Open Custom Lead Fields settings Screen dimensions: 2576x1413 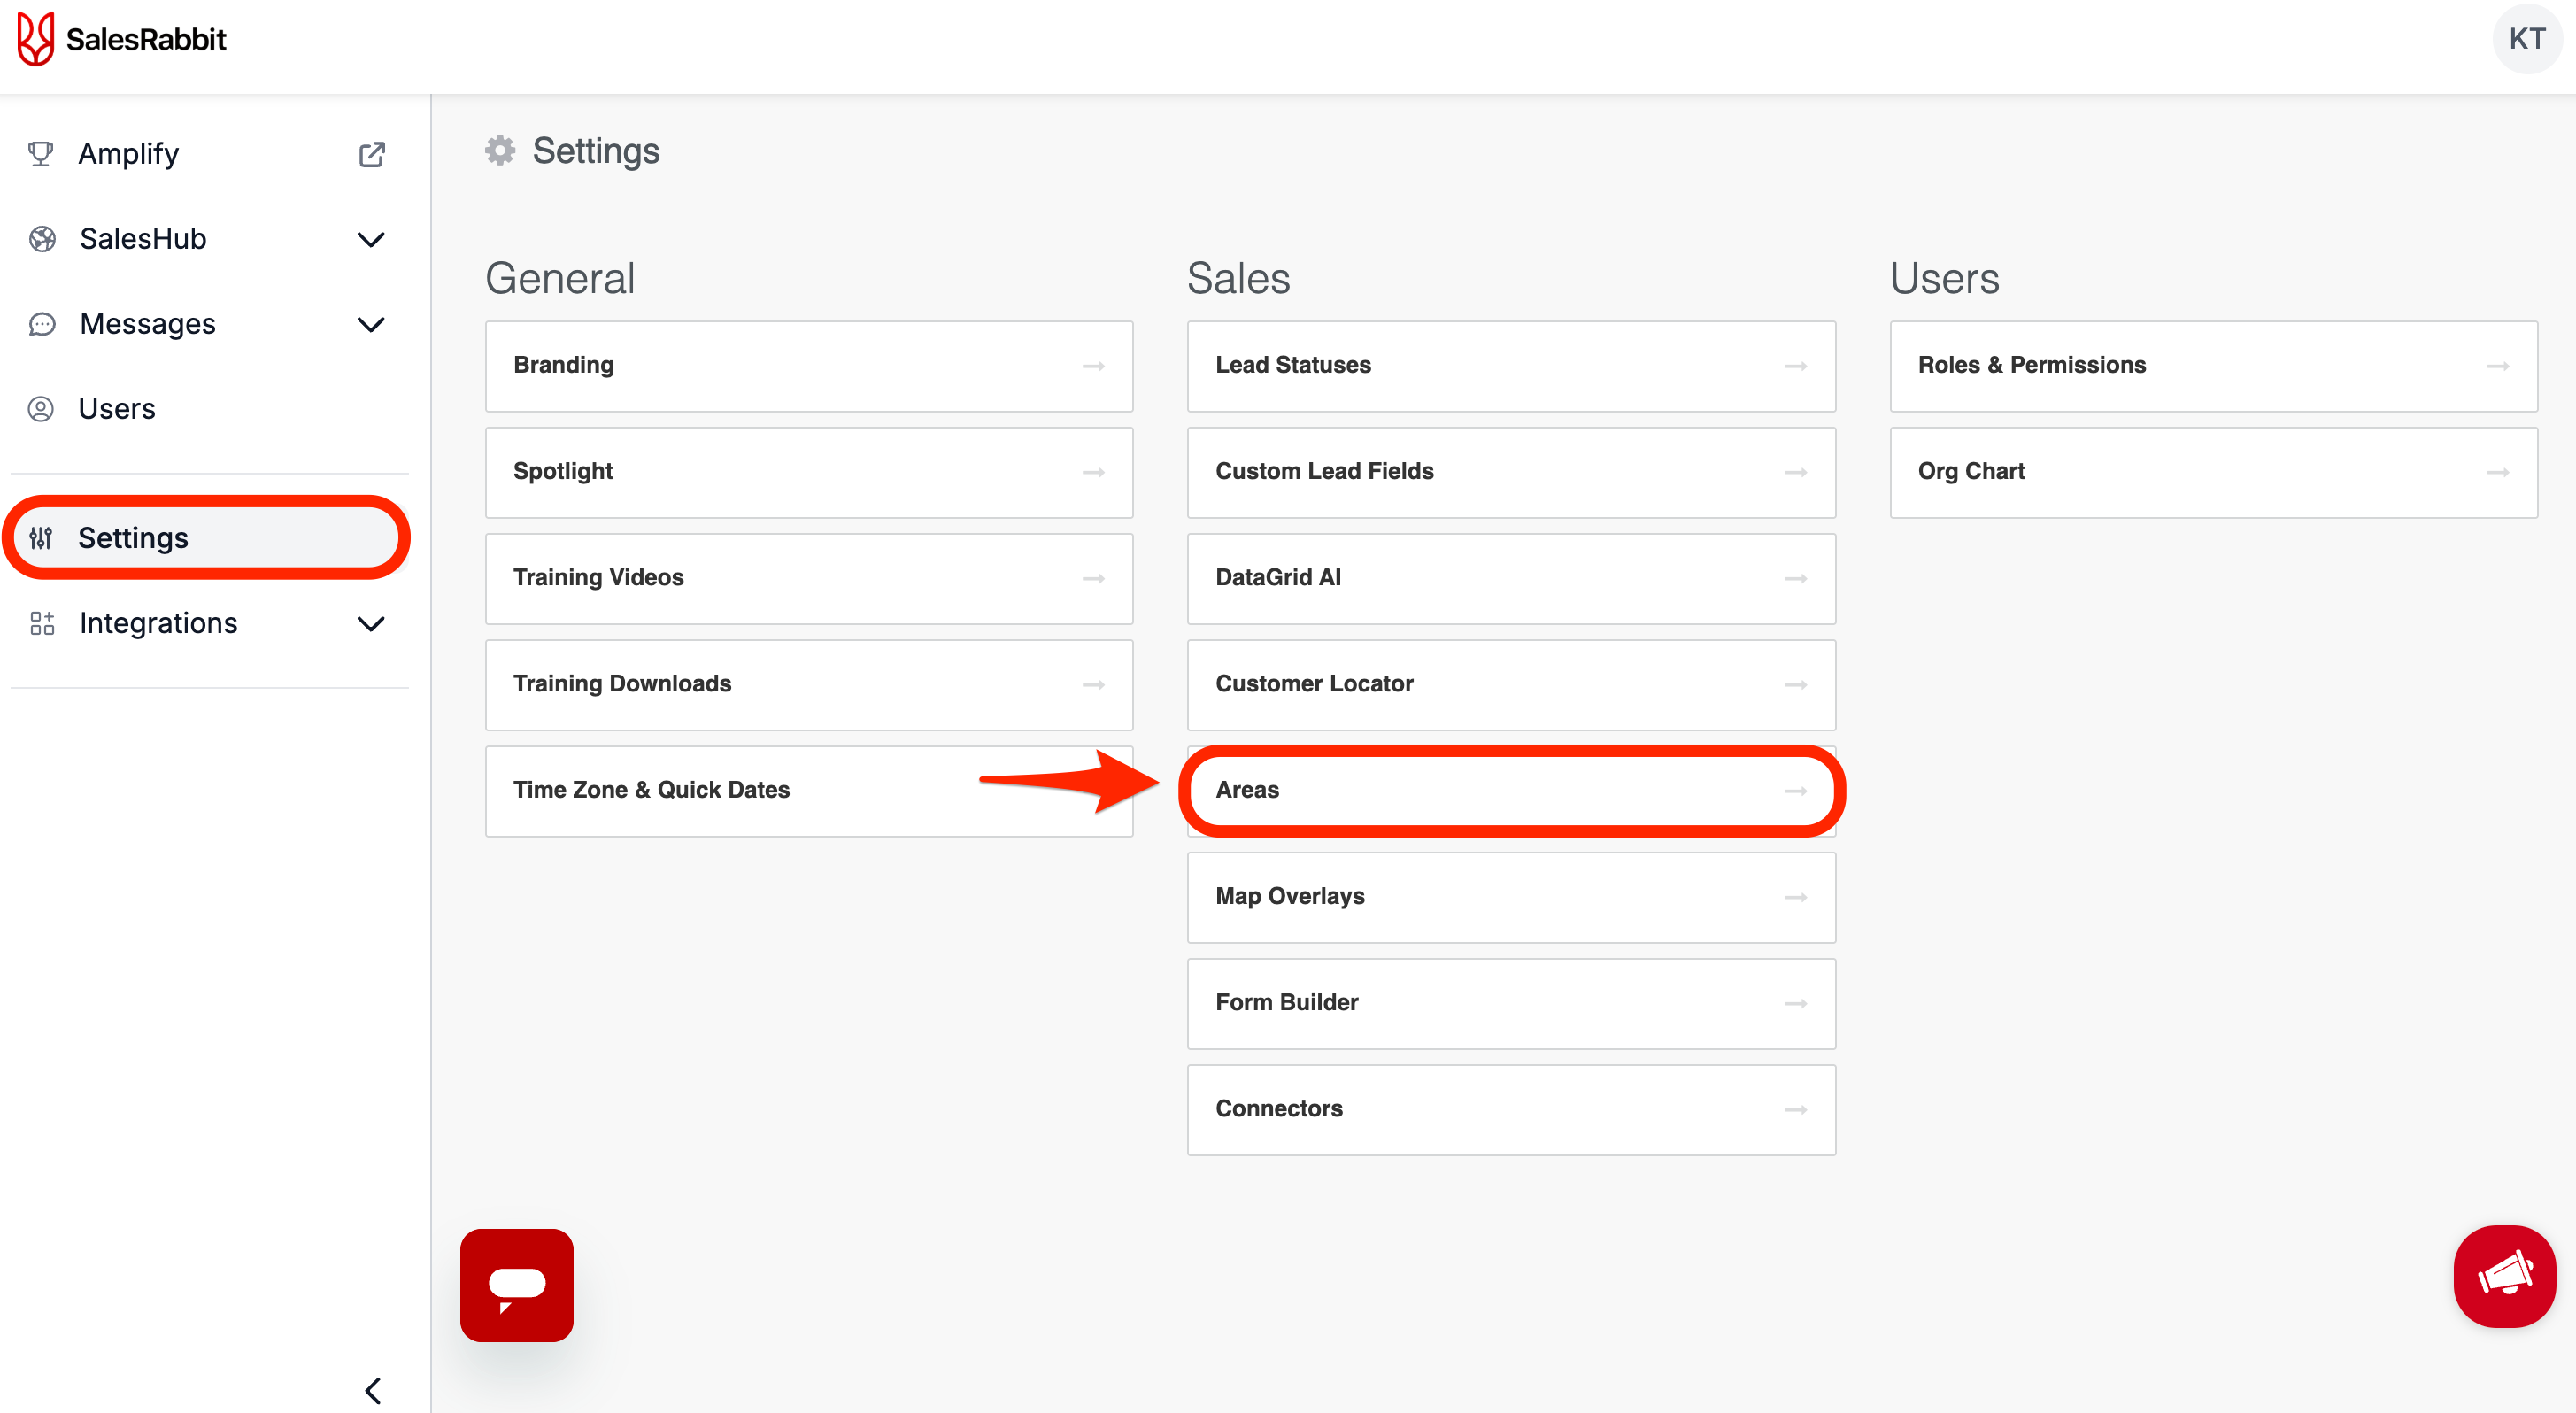coord(1511,472)
